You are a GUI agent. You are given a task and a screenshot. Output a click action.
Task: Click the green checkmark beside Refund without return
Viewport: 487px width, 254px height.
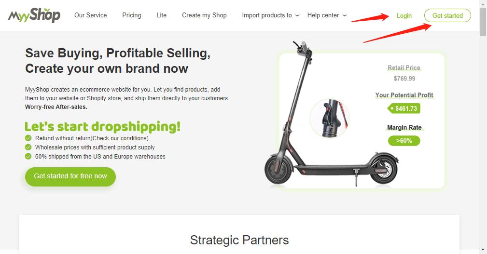point(28,138)
